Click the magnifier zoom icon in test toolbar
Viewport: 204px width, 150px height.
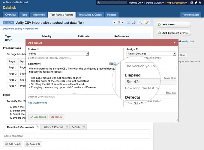(x=140, y=22)
